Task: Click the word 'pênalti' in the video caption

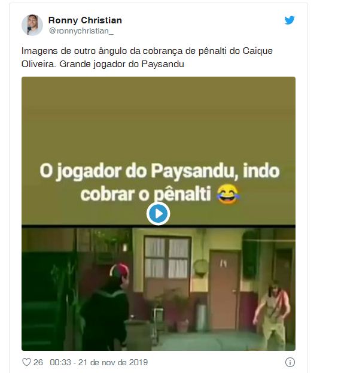Action: tap(182, 194)
